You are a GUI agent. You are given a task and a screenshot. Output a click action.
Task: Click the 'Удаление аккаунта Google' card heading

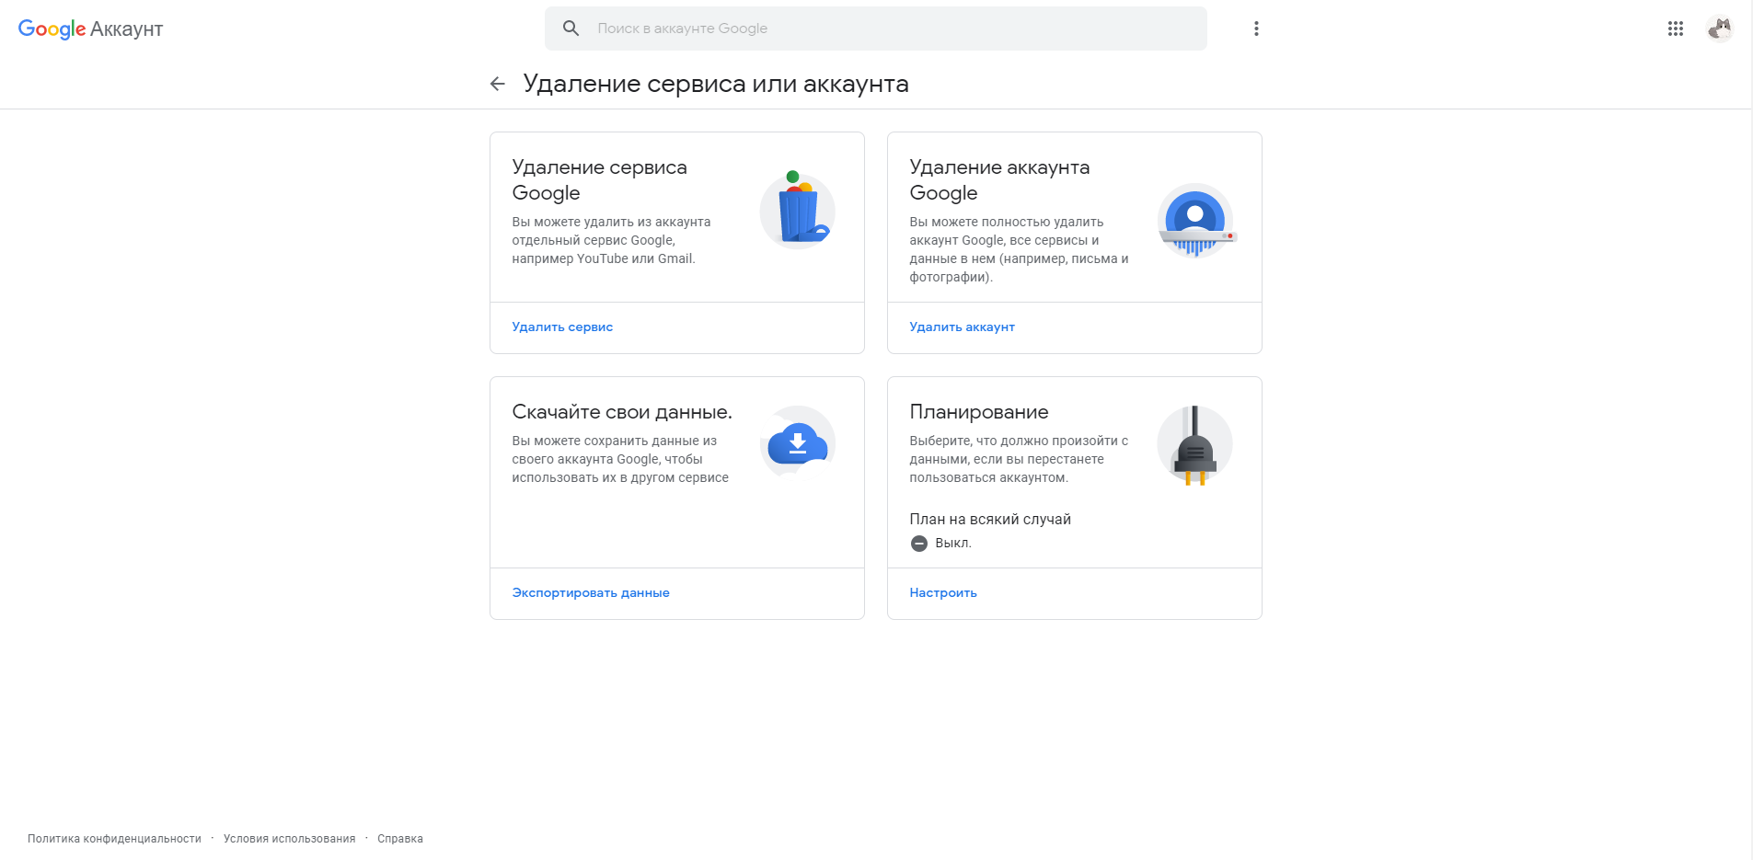(999, 180)
